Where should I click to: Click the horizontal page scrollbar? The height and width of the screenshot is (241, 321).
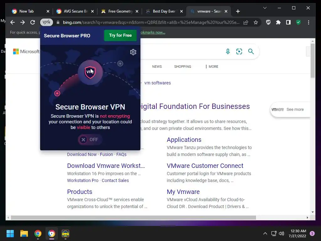pos(134,218)
